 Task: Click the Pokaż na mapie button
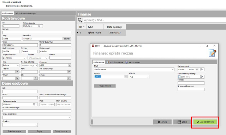[14, 131]
